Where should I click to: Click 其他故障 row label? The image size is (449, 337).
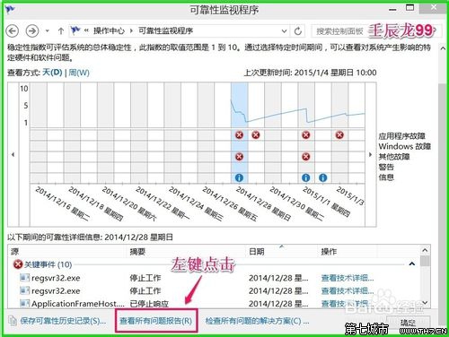394,157
